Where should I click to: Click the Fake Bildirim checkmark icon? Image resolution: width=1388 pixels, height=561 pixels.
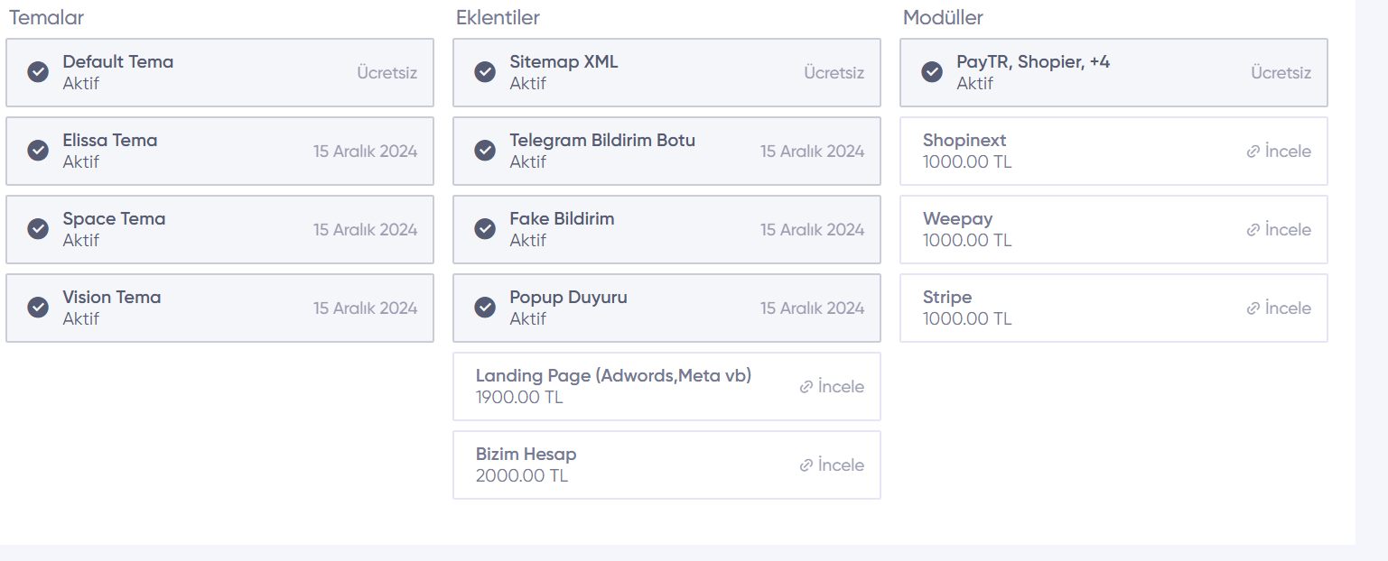click(x=485, y=229)
